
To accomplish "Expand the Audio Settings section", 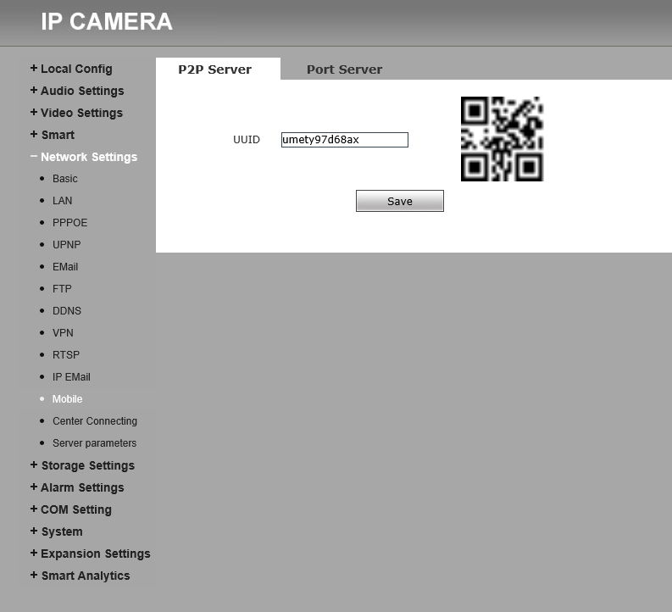I will coord(77,91).
